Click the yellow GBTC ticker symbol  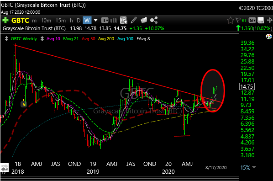tap(20, 21)
